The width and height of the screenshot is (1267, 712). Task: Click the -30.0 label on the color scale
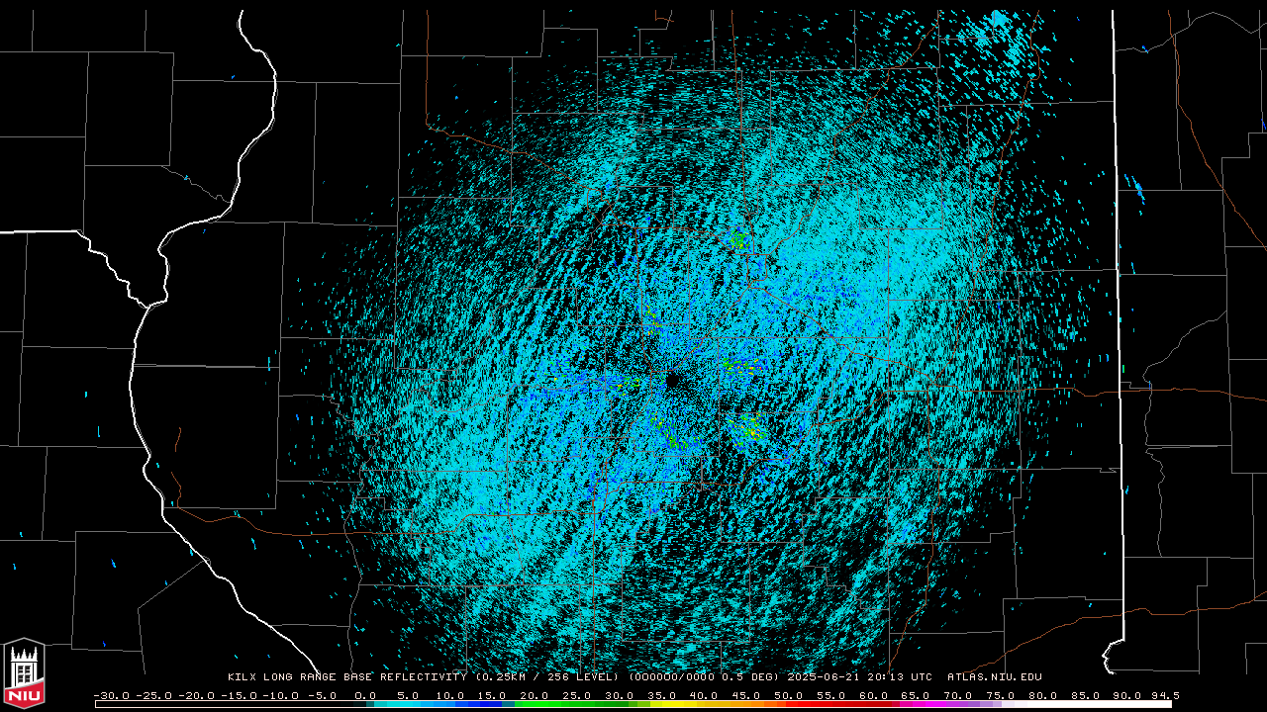(x=111, y=695)
